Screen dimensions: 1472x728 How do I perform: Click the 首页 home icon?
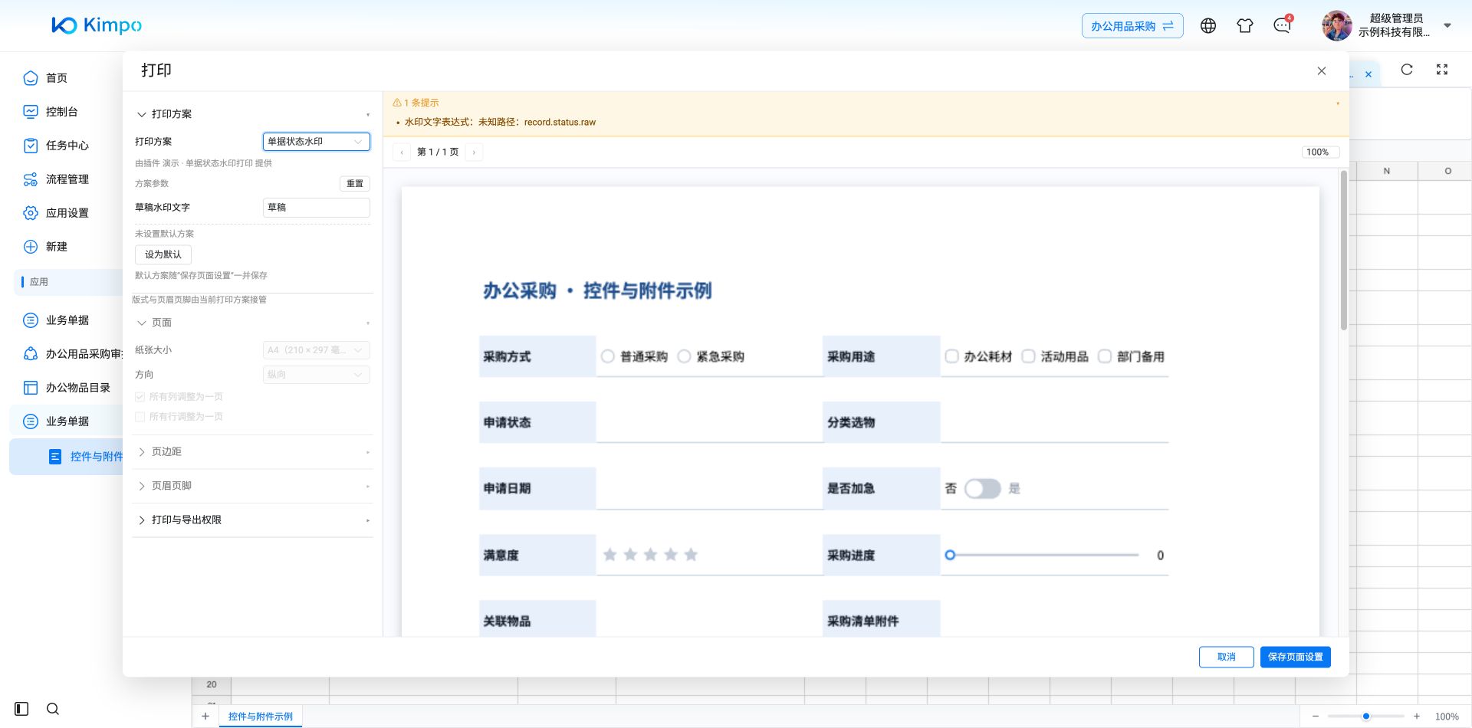[31, 78]
